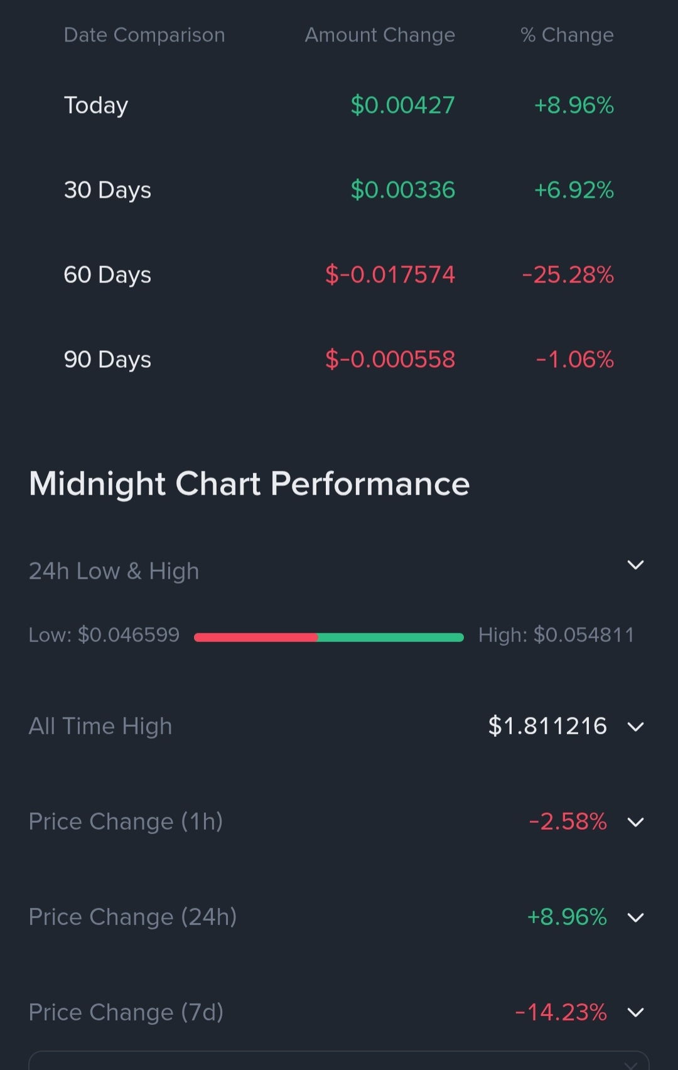Select the 60 Days comparison row

339,275
